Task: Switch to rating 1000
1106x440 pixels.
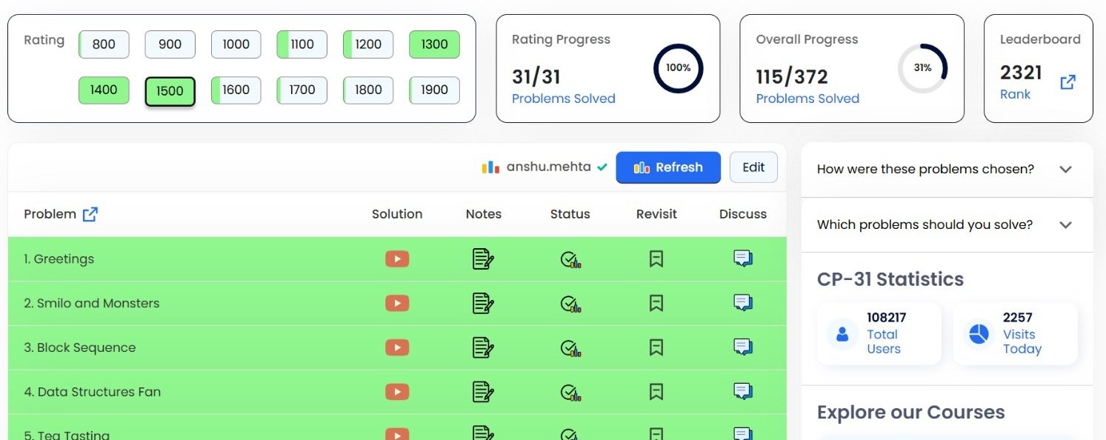Action: [236, 44]
